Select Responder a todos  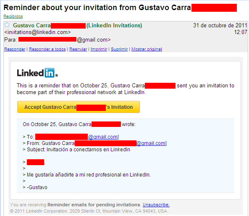tap(47, 49)
